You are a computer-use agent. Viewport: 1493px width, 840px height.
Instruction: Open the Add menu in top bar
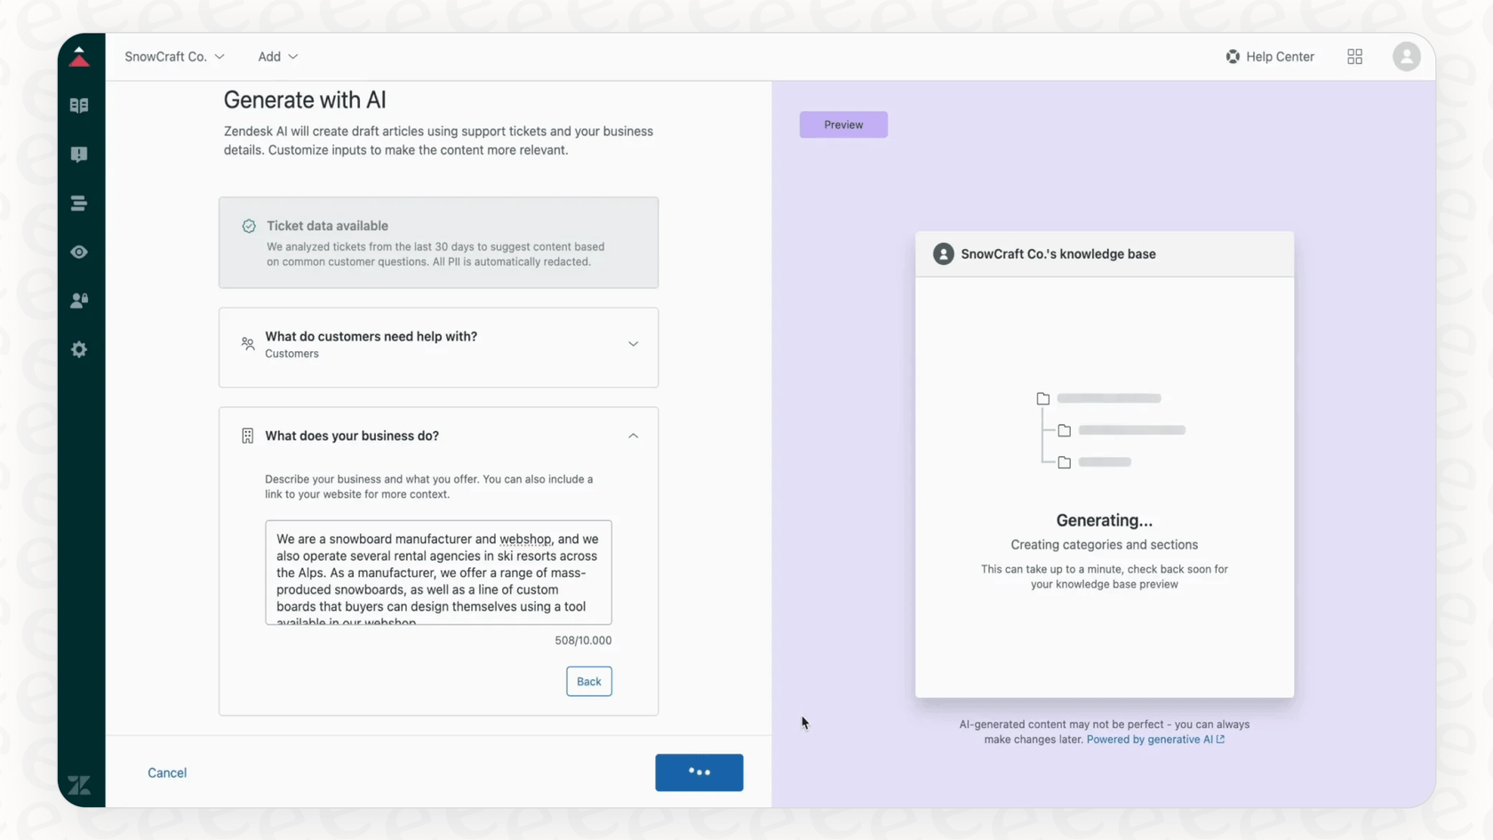click(x=276, y=56)
